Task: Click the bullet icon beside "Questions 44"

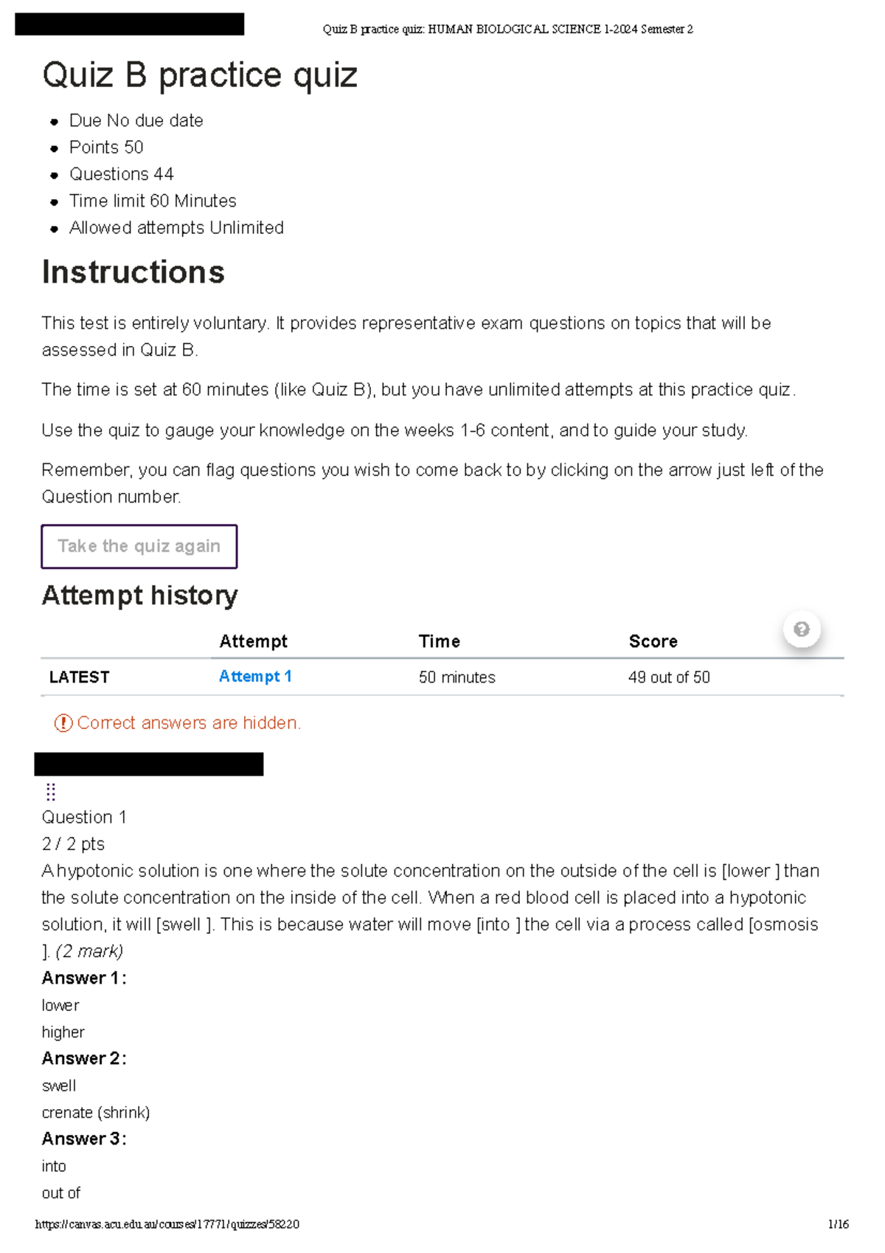Action: point(53,176)
